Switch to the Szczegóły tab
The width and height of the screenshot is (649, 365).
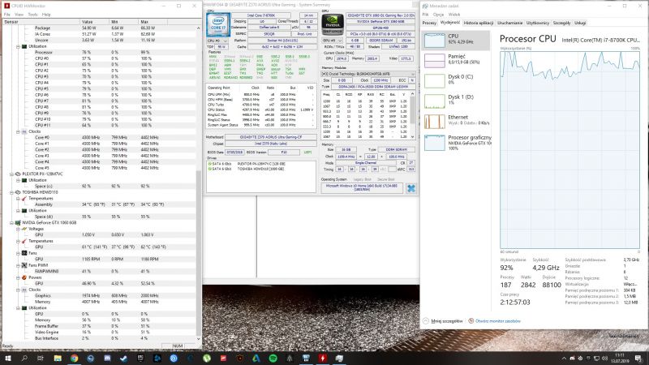(561, 23)
